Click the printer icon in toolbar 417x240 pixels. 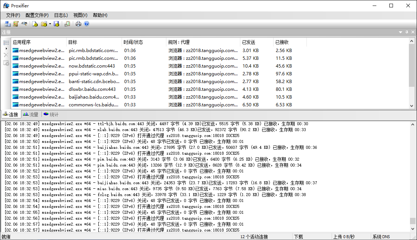78,24
